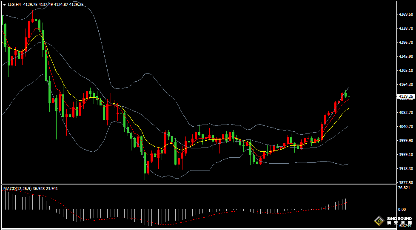Click the 4040.70 price axis label
Screen dimensions: 416x230
406,127
